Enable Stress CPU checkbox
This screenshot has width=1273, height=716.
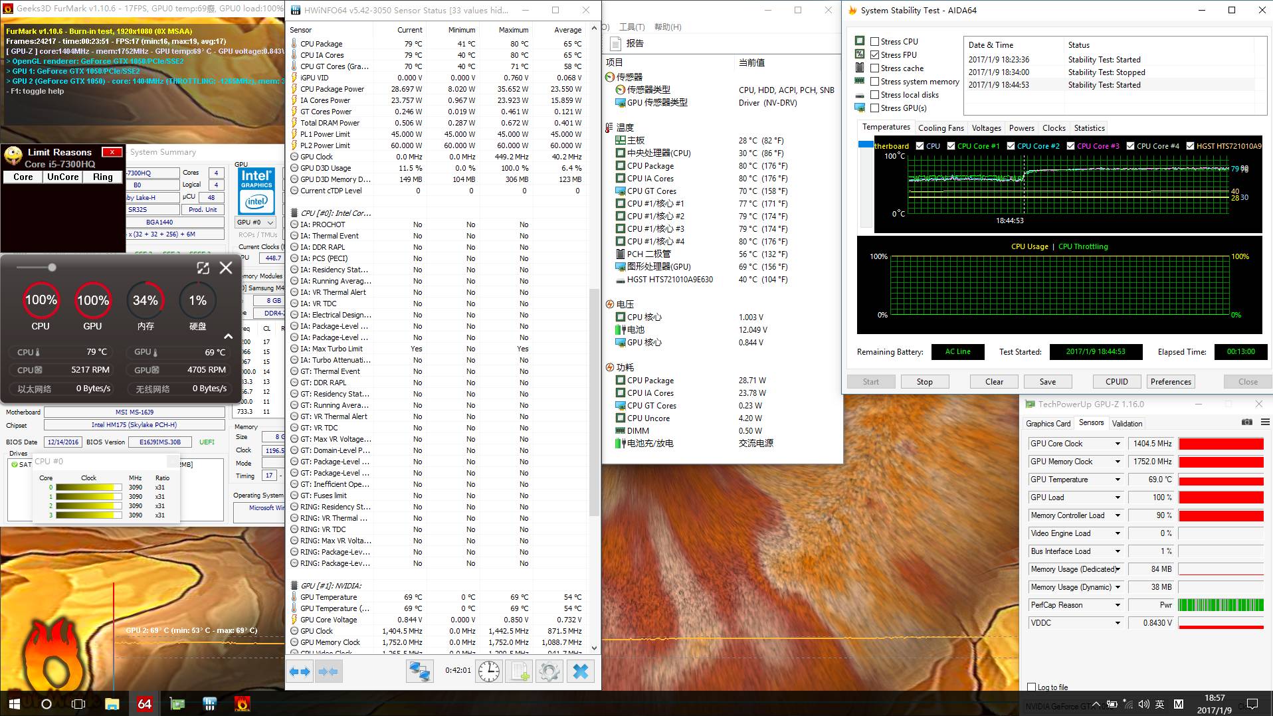click(874, 41)
